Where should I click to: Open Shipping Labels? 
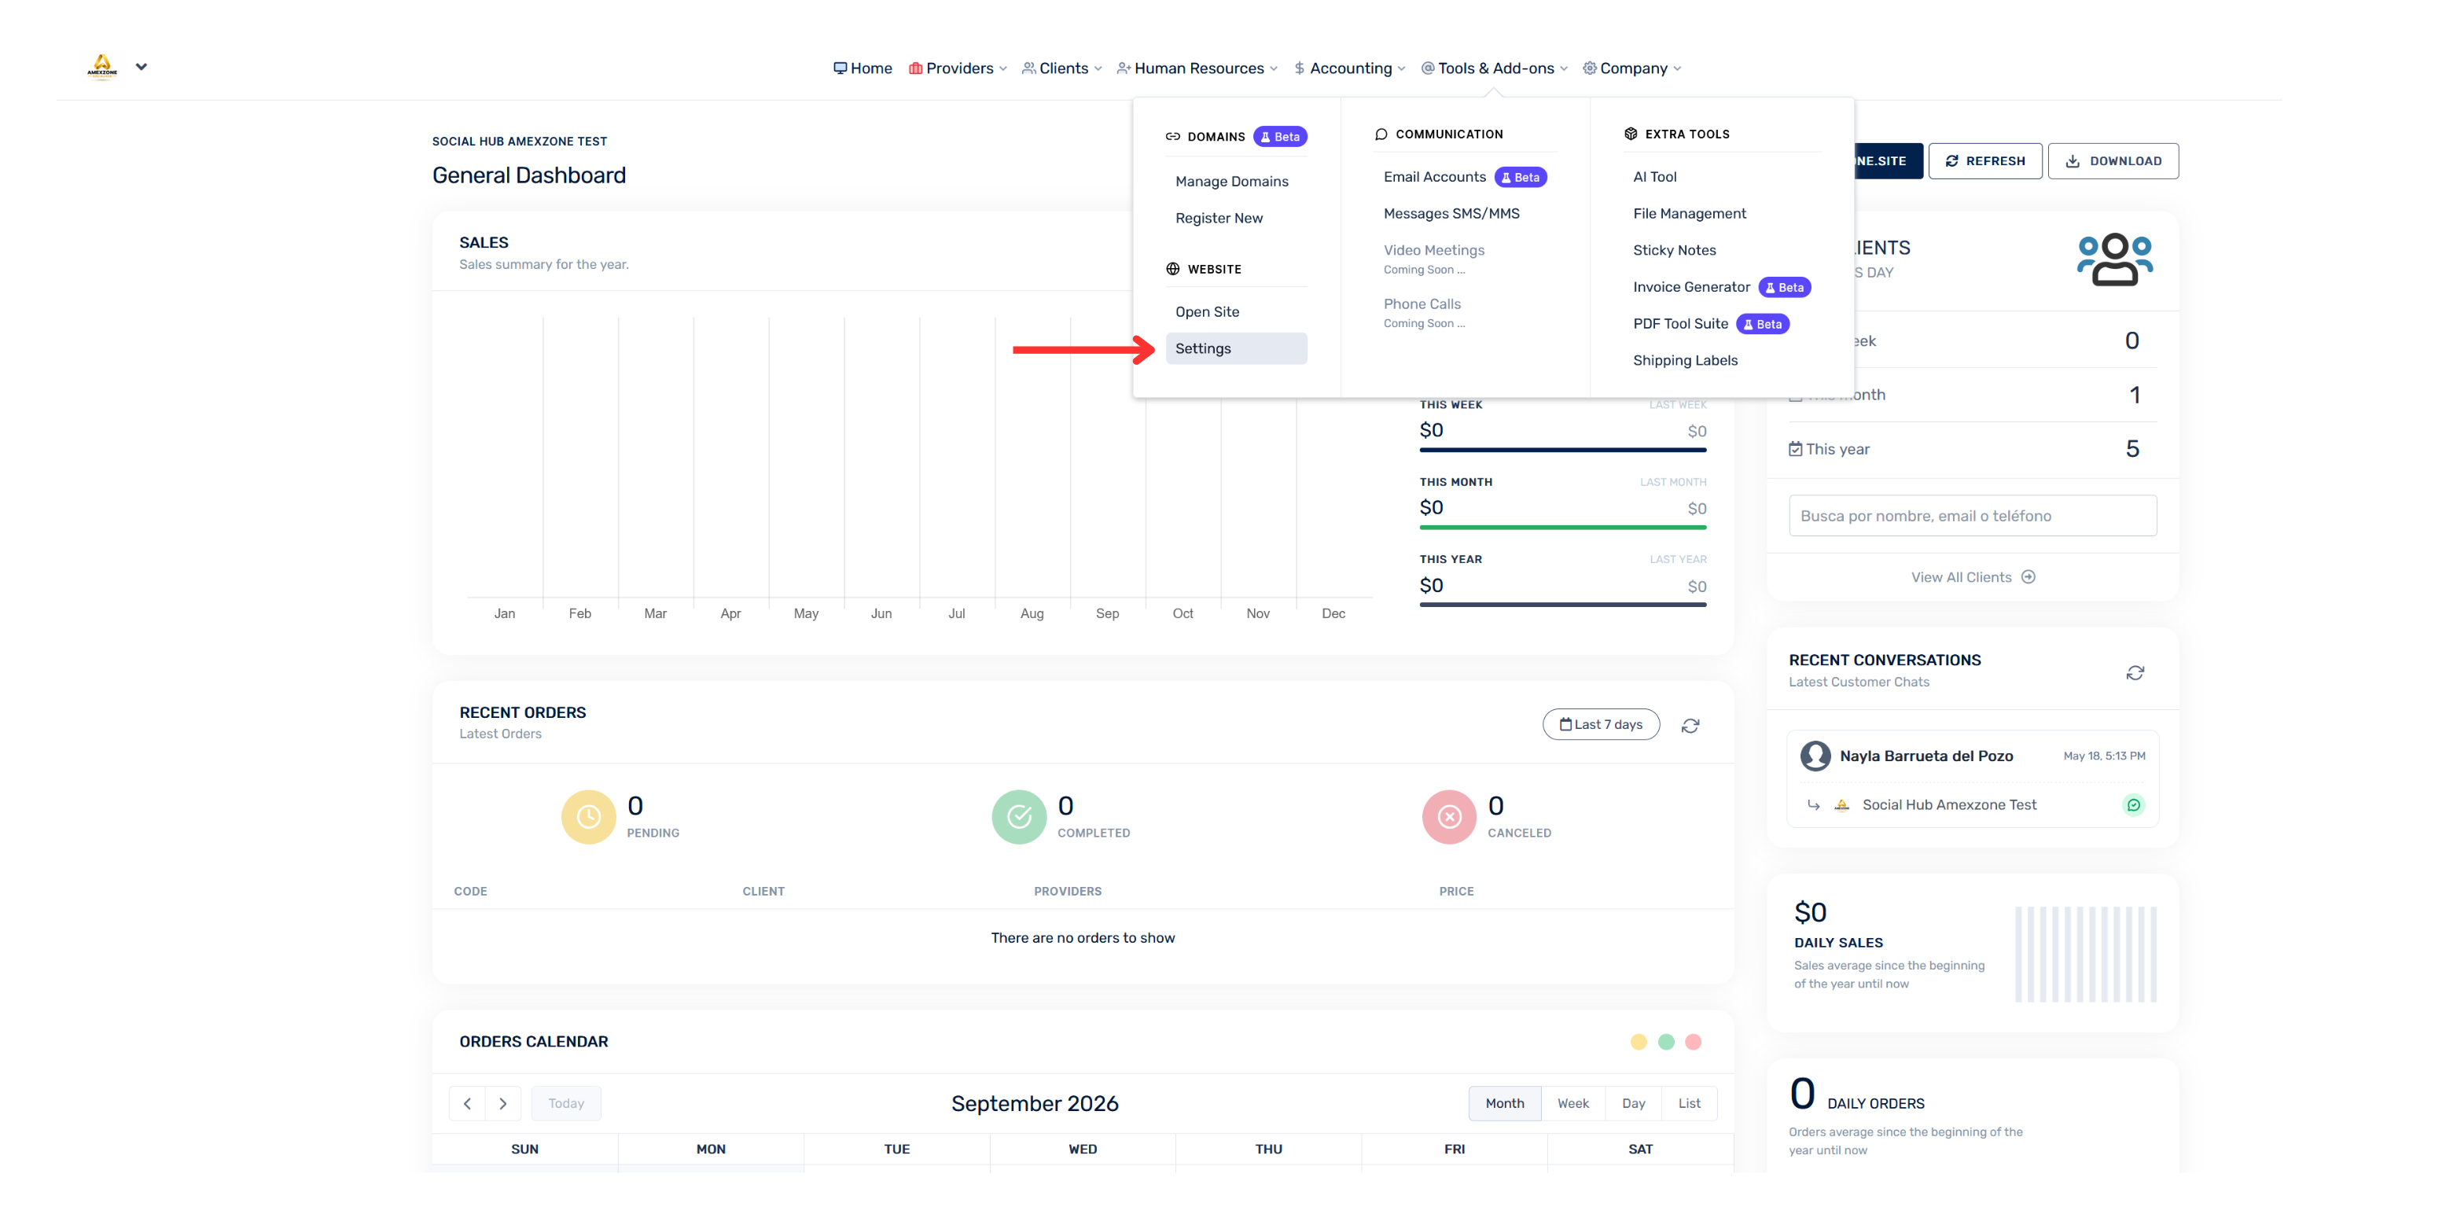pyautogui.click(x=1686, y=361)
